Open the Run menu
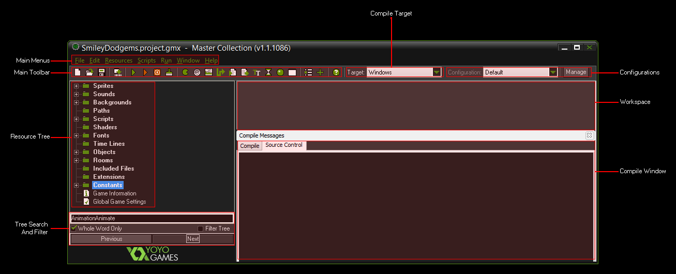Screen dimensions: 676x274 (166, 60)
